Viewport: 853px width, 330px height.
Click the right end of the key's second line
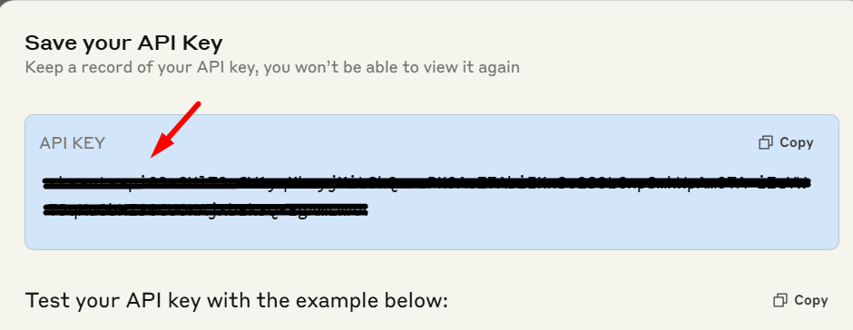[x=363, y=209]
